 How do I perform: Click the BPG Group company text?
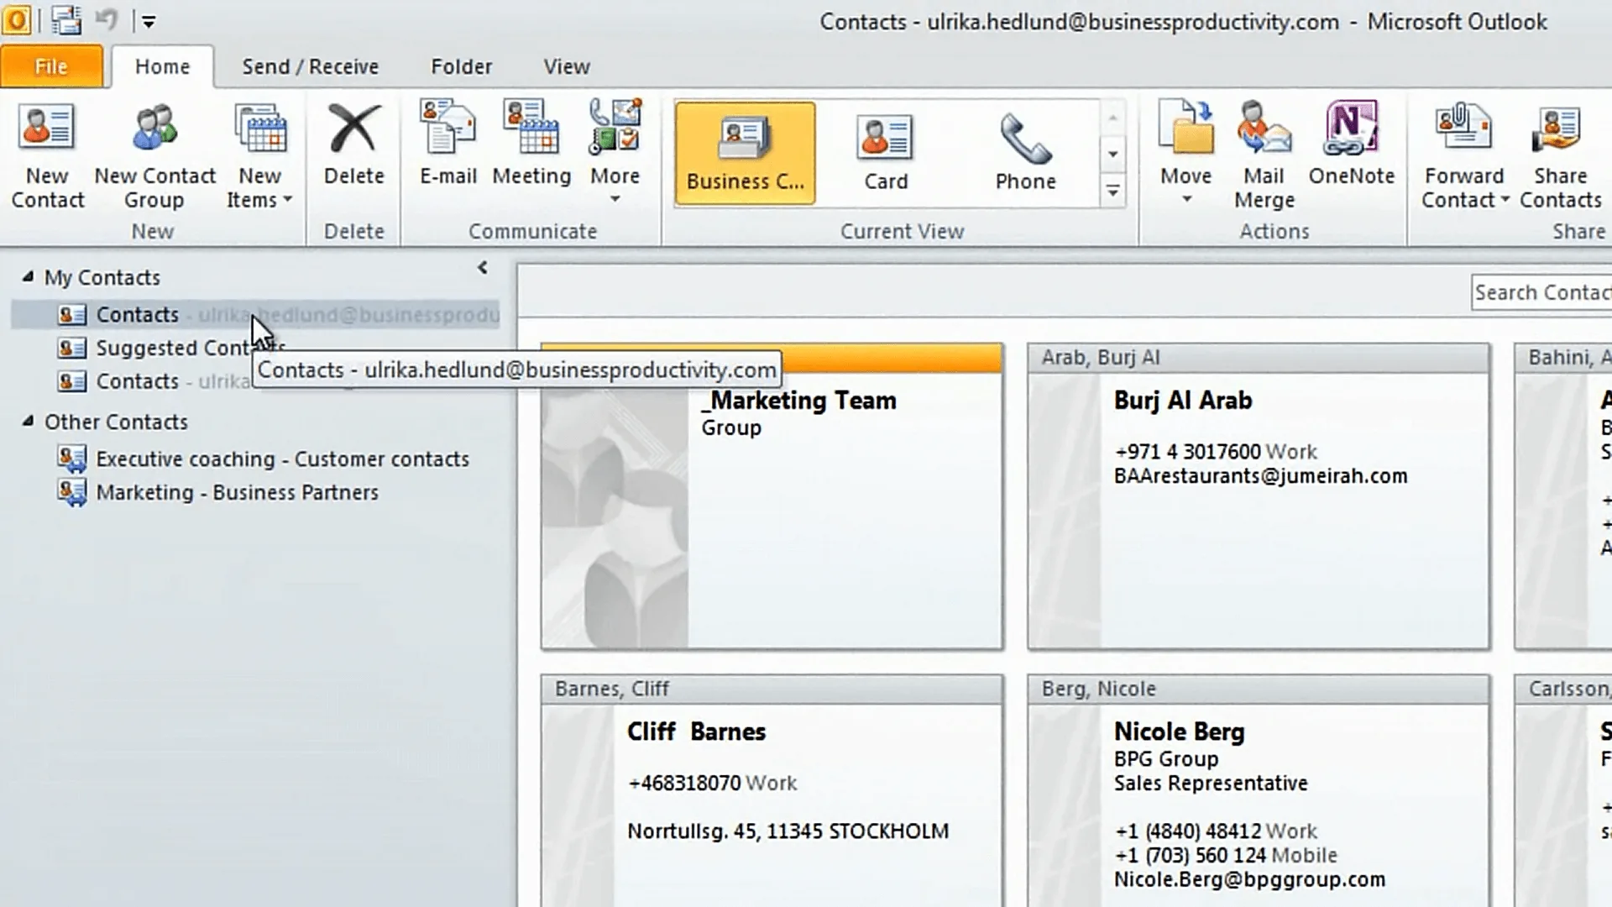[1166, 758]
